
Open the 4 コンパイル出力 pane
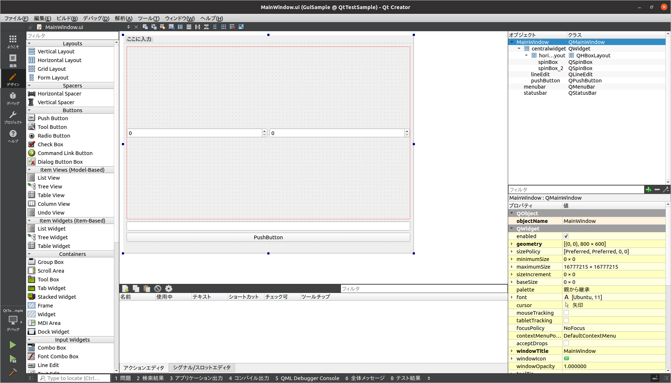249,378
